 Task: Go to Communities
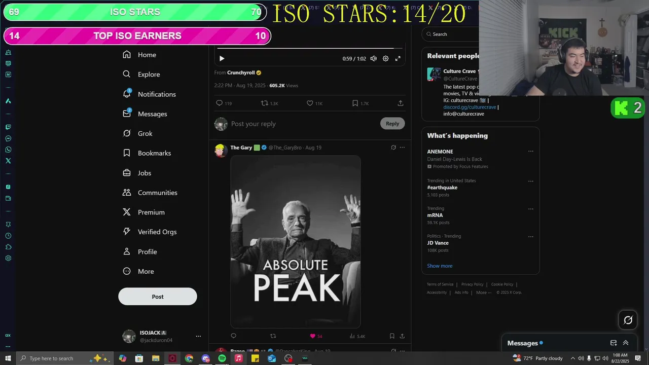click(x=150, y=193)
